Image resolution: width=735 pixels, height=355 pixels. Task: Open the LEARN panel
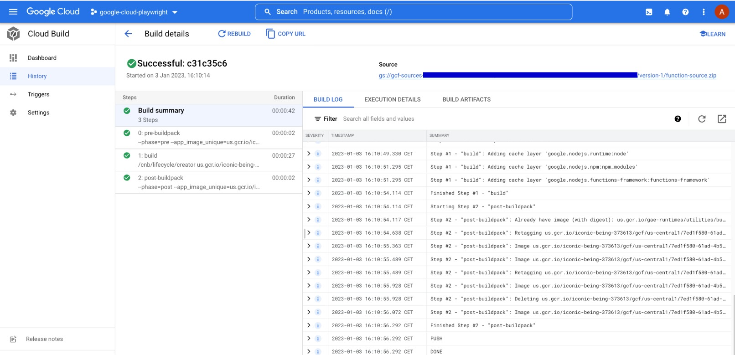[x=713, y=34]
